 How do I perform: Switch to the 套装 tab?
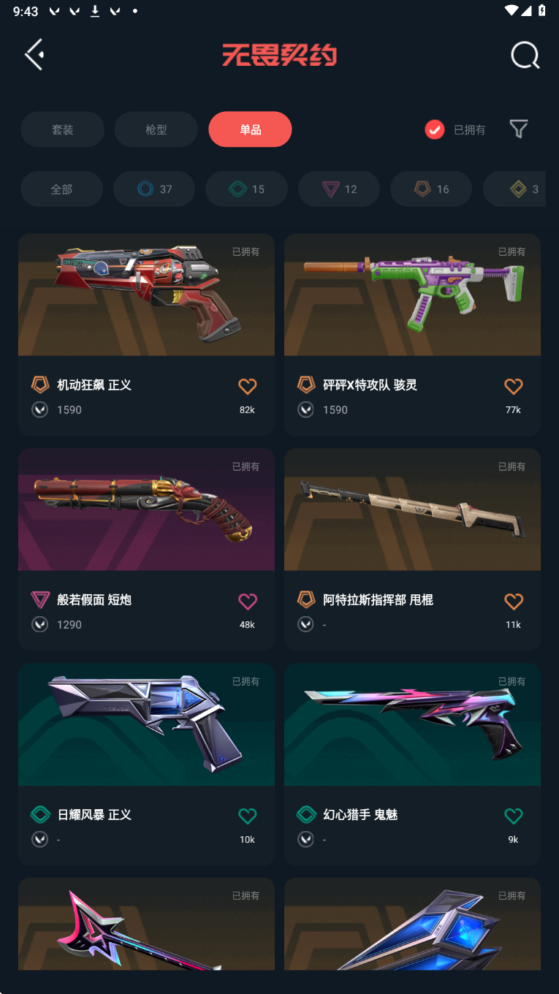point(62,129)
